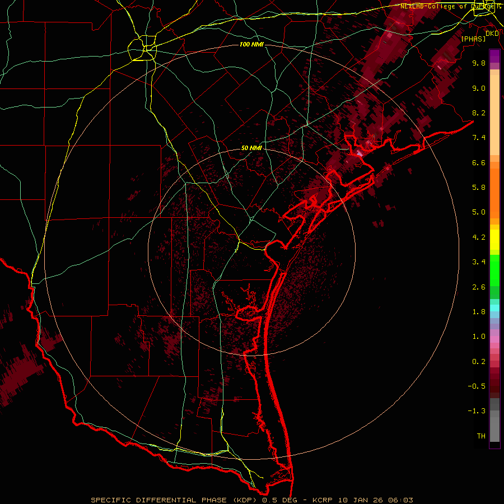
Task: Pick the pink segment of the color bar
Action: click(x=494, y=339)
